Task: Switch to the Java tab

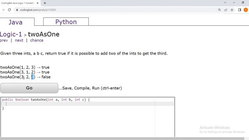Action: 16,22
